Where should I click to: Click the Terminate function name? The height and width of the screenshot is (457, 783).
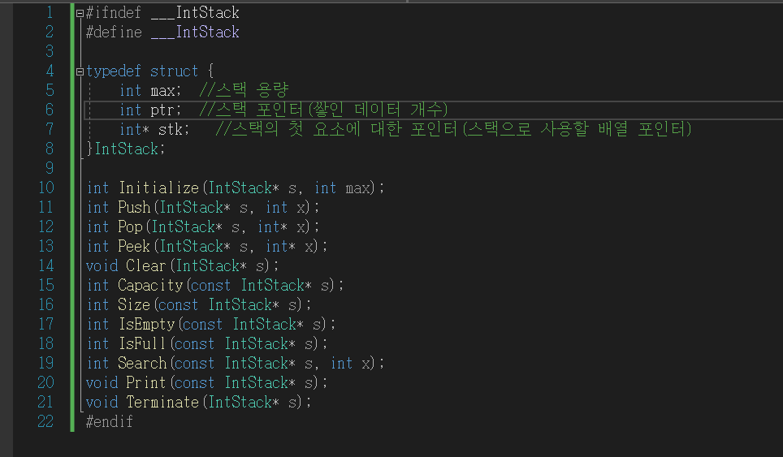(162, 402)
